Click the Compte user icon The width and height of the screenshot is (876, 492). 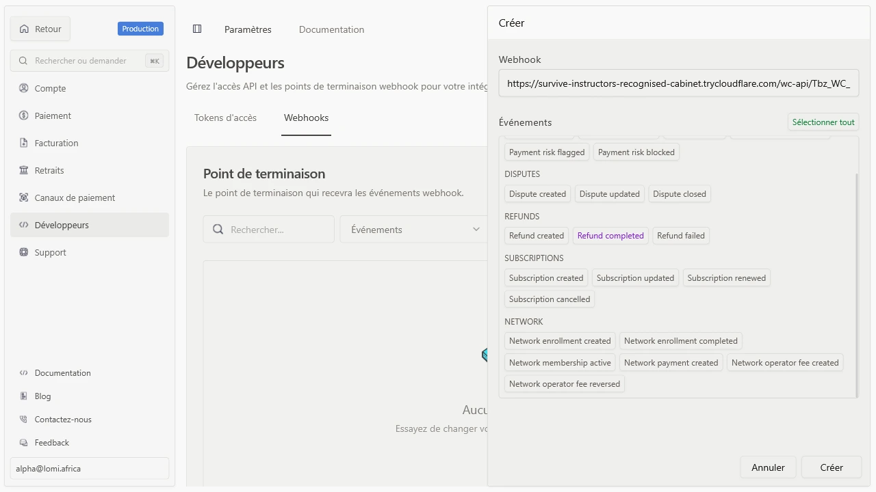click(24, 88)
